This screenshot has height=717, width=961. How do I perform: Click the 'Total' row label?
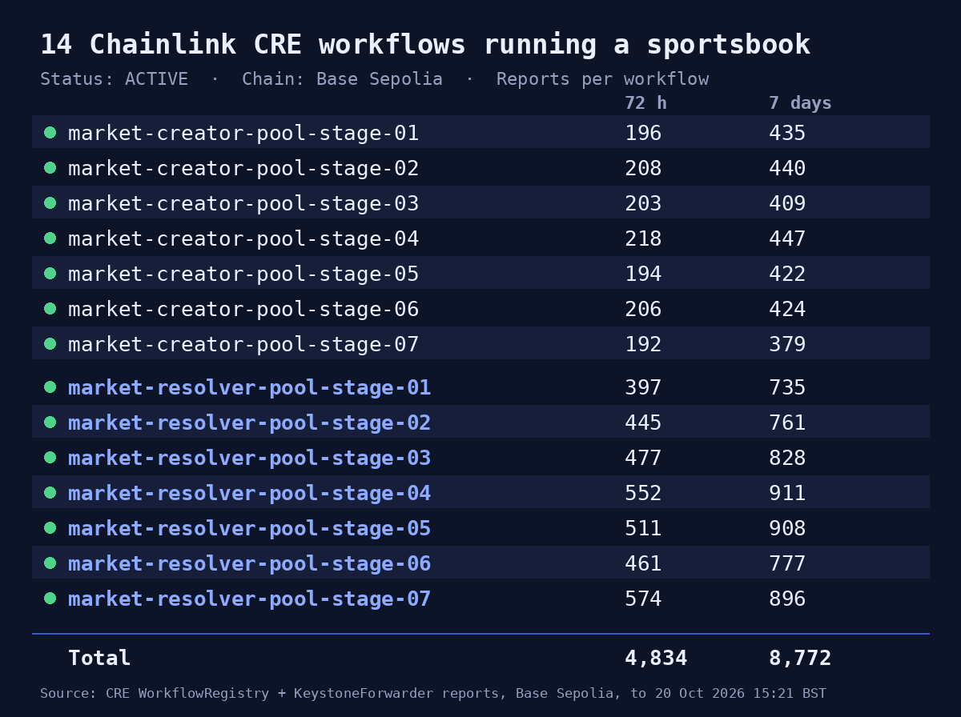click(x=99, y=659)
